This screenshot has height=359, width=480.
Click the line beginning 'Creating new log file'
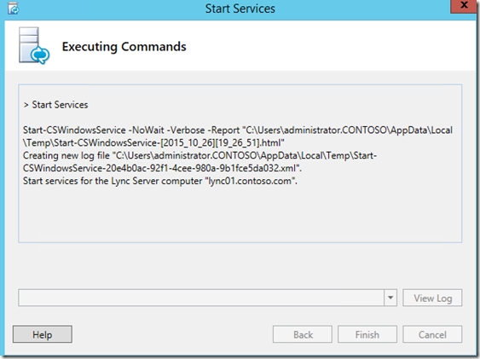pyautogui.click(x=200, y=155)
